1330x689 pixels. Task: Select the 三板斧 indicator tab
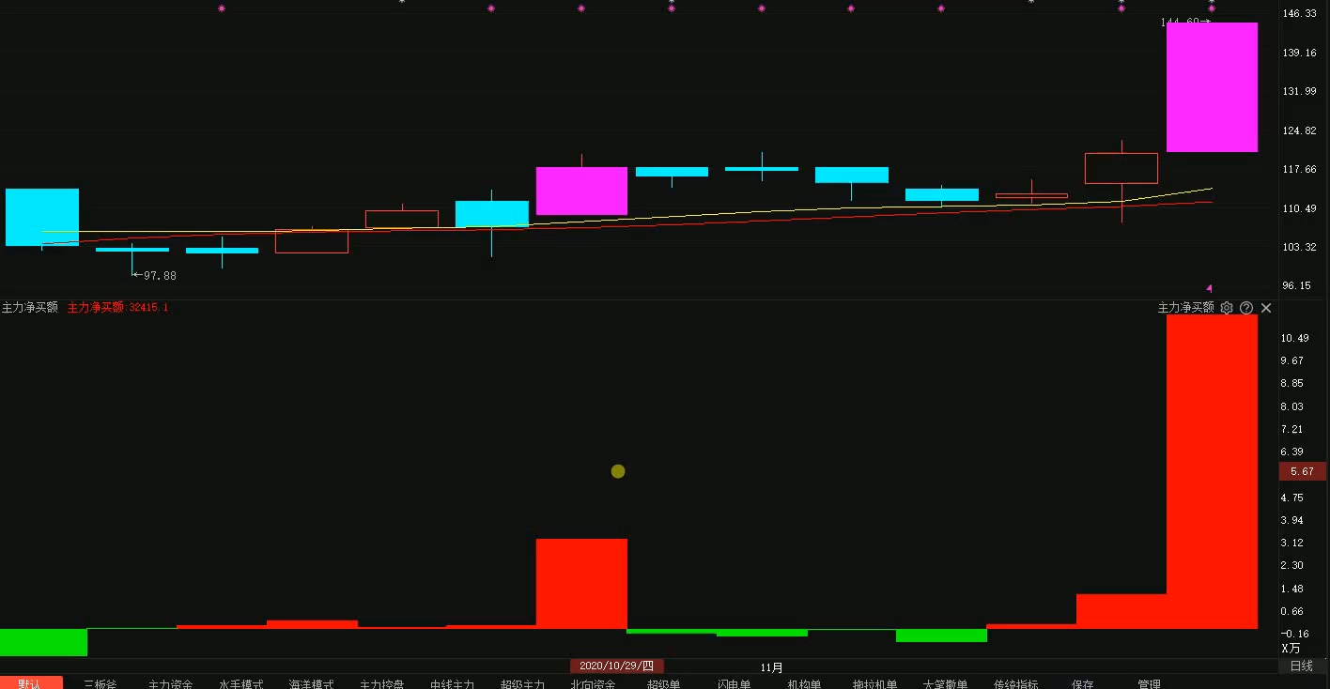tap(101, 684)
